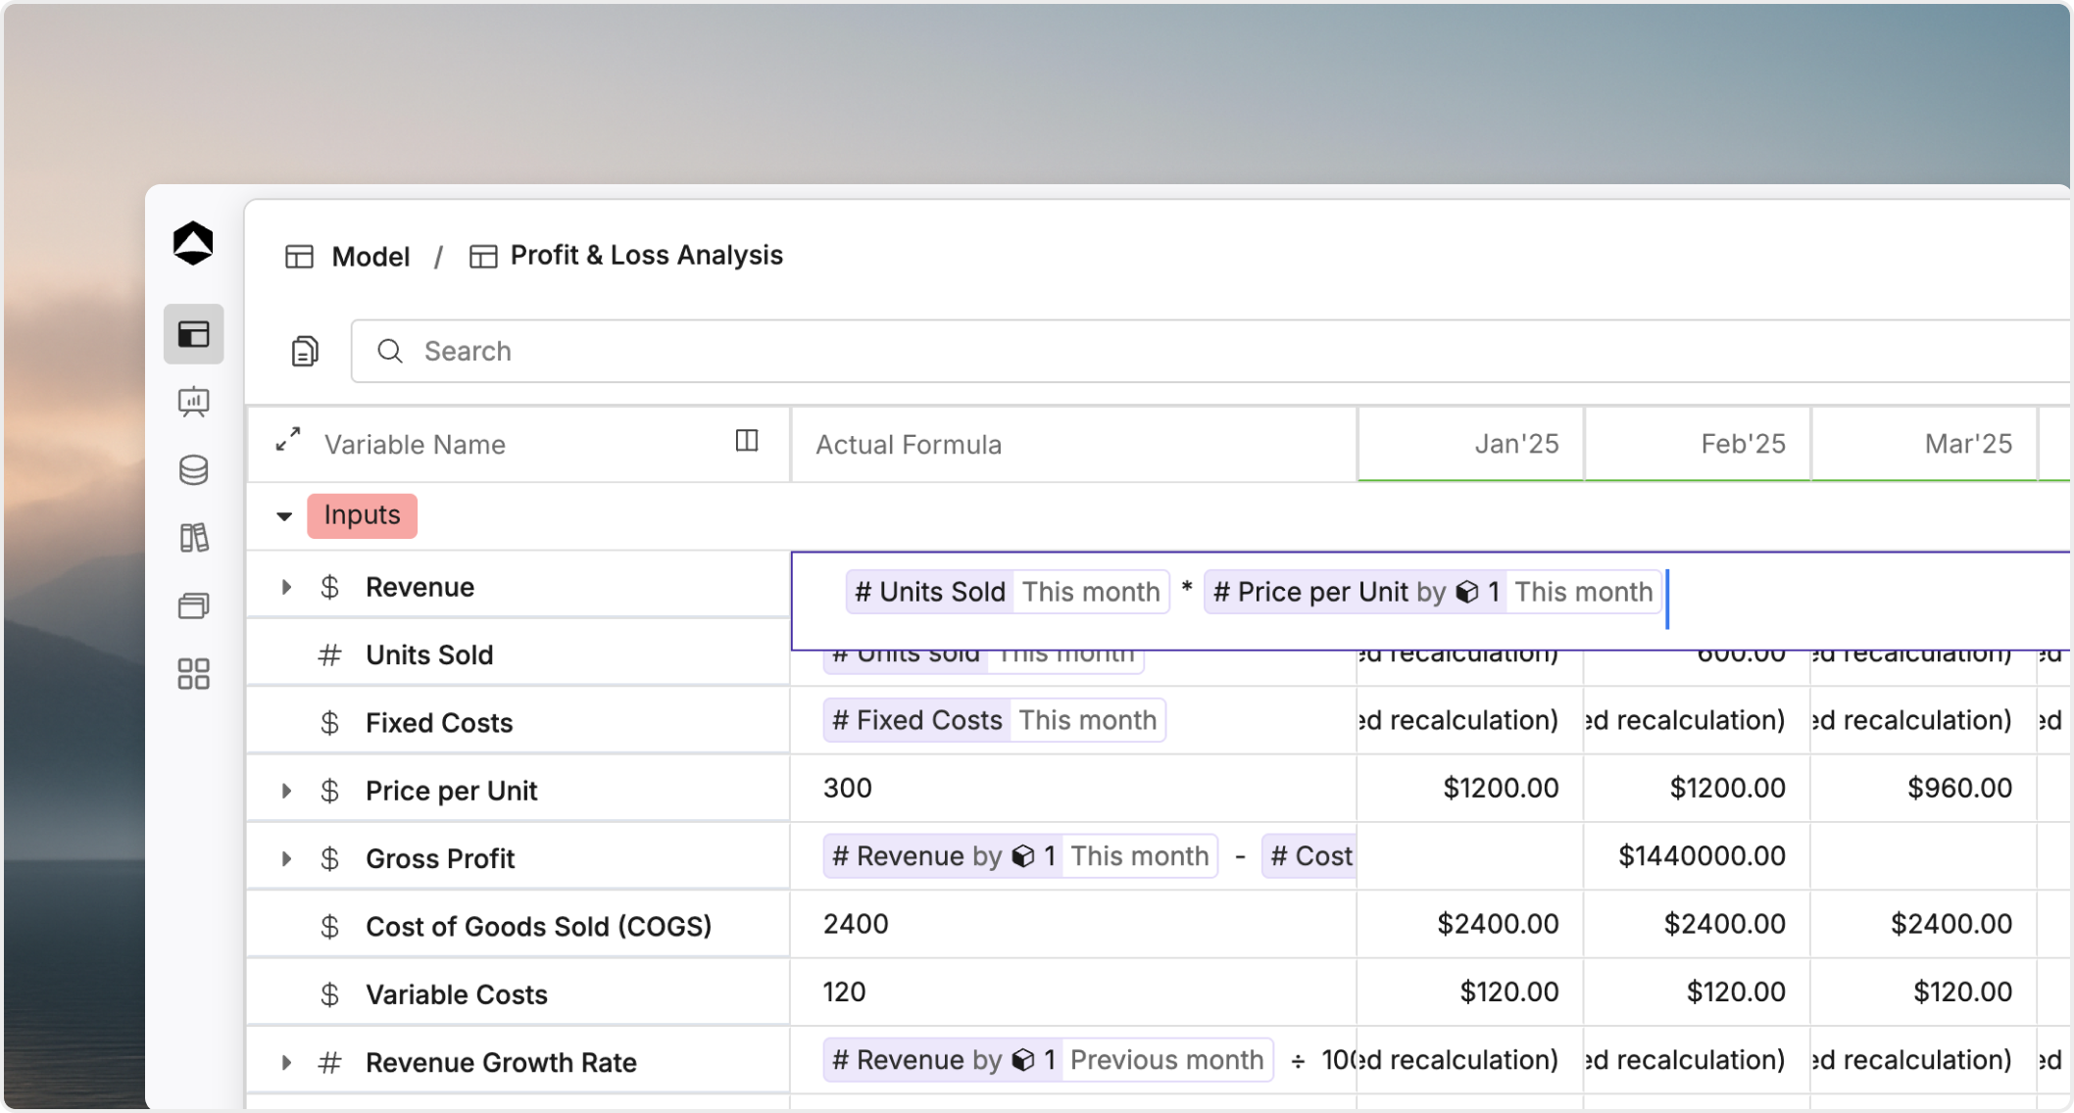The width and height of the screenshot is (2074, 1113).
Task: Expand the Gross Profit row
Action: click(286, 858)
